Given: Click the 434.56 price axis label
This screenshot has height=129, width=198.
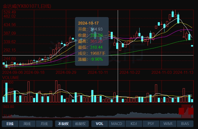Looking at the screenshot, I should click(x=10, y=25).
